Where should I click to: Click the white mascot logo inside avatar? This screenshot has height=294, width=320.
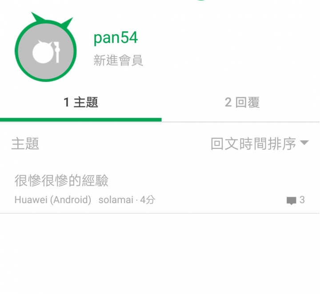pyautogui.click(x=46, y=52)
